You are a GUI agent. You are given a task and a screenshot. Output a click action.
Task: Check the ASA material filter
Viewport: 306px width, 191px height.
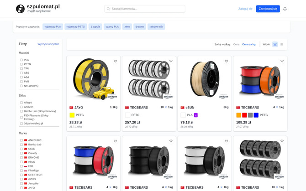21,77
